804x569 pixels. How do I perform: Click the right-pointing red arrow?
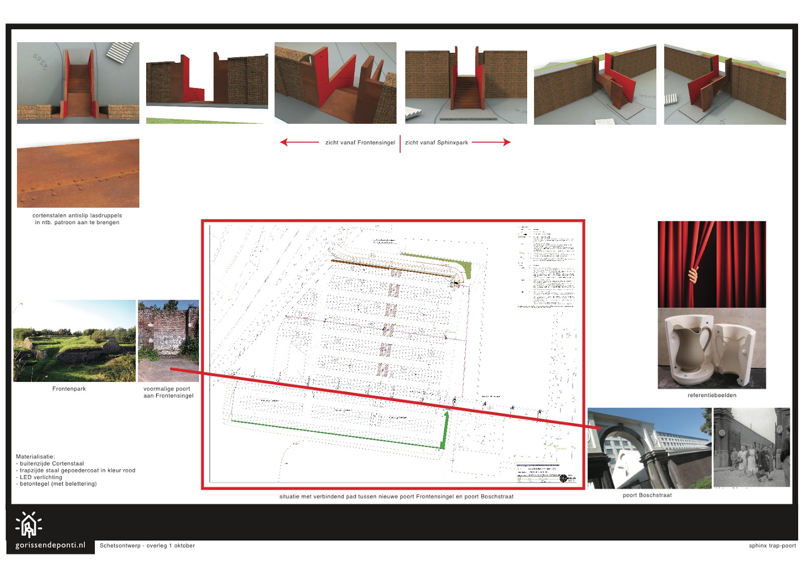pyautogui.click(x=491, y=142)
